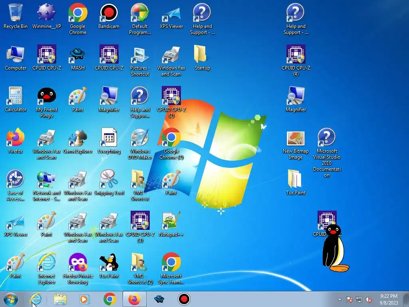Click the Network and Internet shortcut
Image resolution: width=409 pixels, height=307 pixels.
click(x=46, y=185)
